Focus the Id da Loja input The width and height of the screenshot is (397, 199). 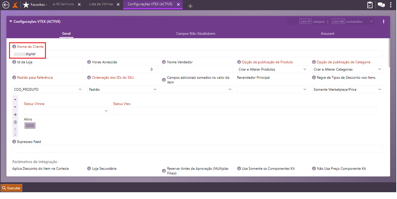[48, 69]
